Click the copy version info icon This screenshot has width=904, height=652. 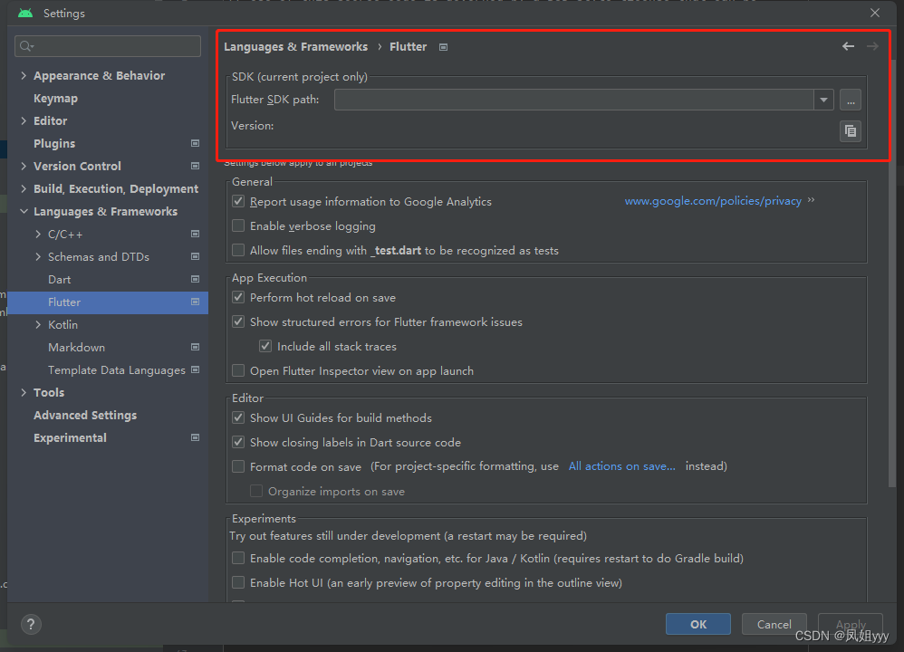[x=851, y=131]
